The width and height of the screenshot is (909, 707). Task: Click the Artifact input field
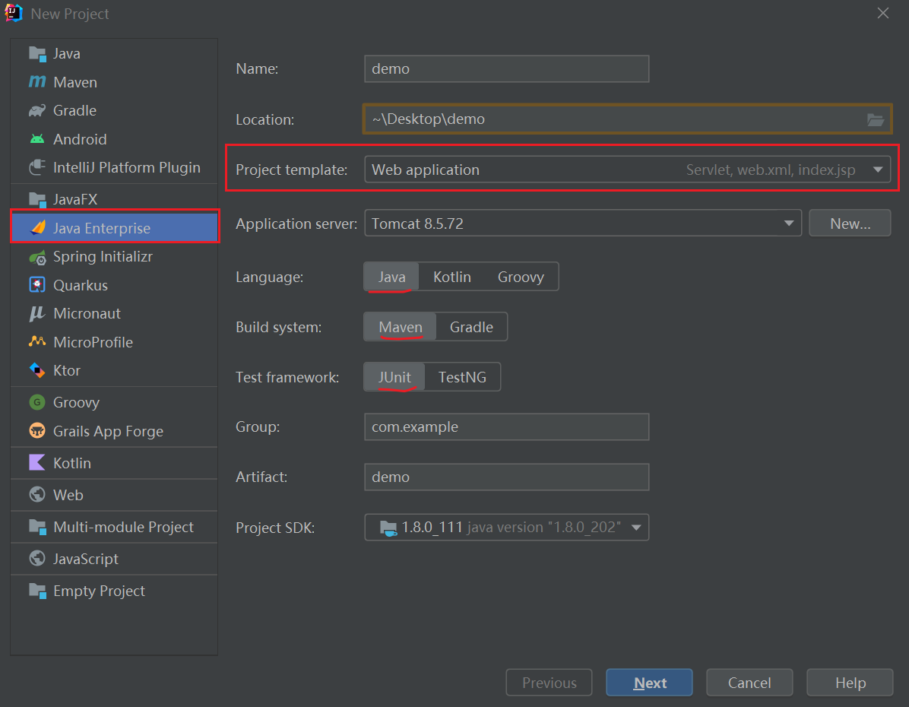click(507, 477)
